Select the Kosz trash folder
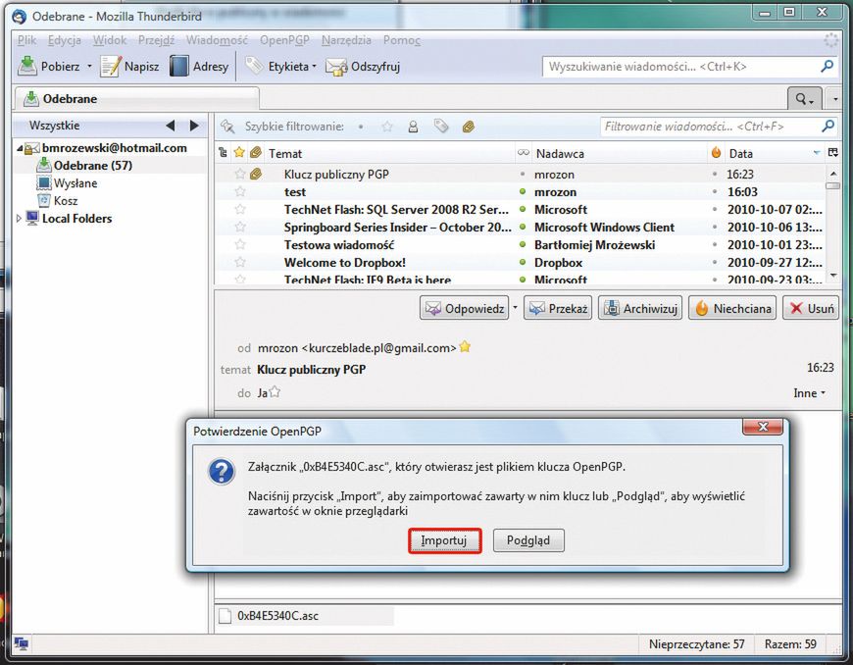Image resolution: width=853 pixels, height=665 pixels. [57, 200]
